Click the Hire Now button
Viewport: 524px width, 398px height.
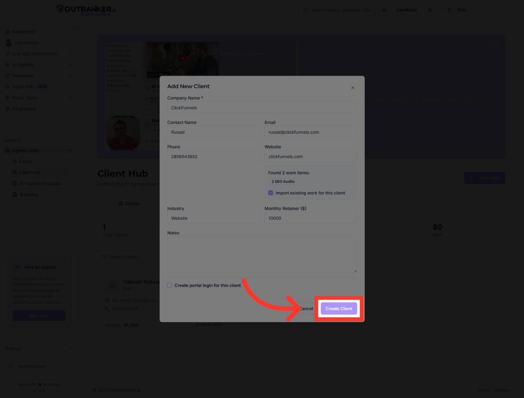tap(39, 316)
